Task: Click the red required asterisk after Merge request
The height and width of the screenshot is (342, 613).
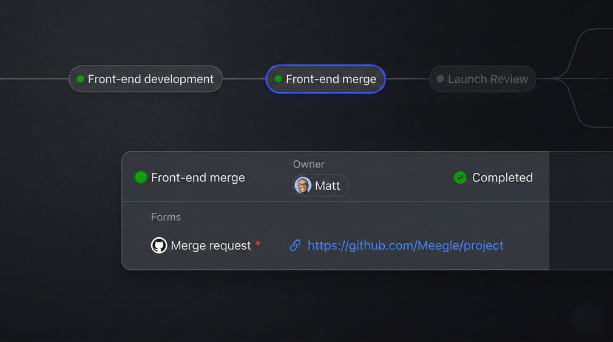Action: pyautogui.click(x=258, y=244)
